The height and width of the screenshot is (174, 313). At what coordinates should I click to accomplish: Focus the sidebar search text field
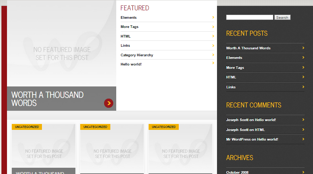249,17
